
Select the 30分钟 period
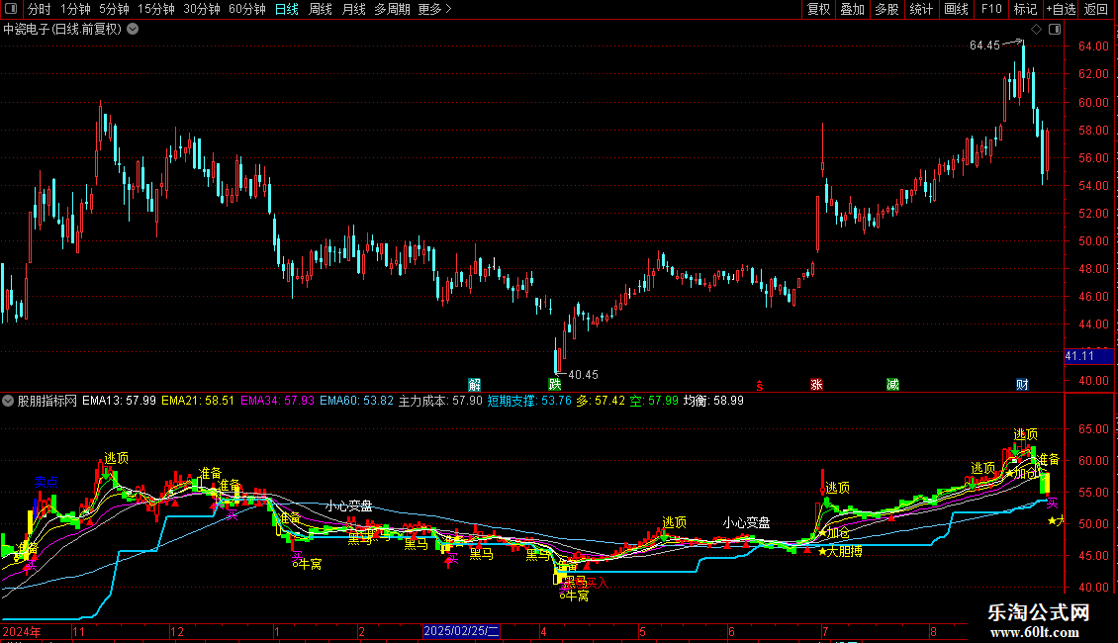201,9
